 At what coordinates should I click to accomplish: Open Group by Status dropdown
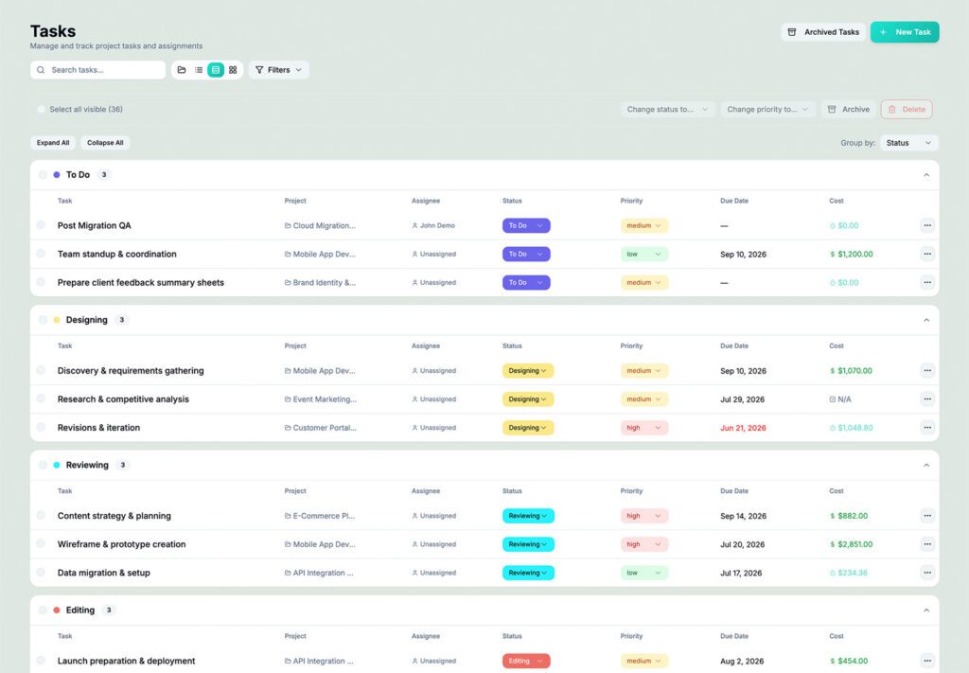click(909, 143)
